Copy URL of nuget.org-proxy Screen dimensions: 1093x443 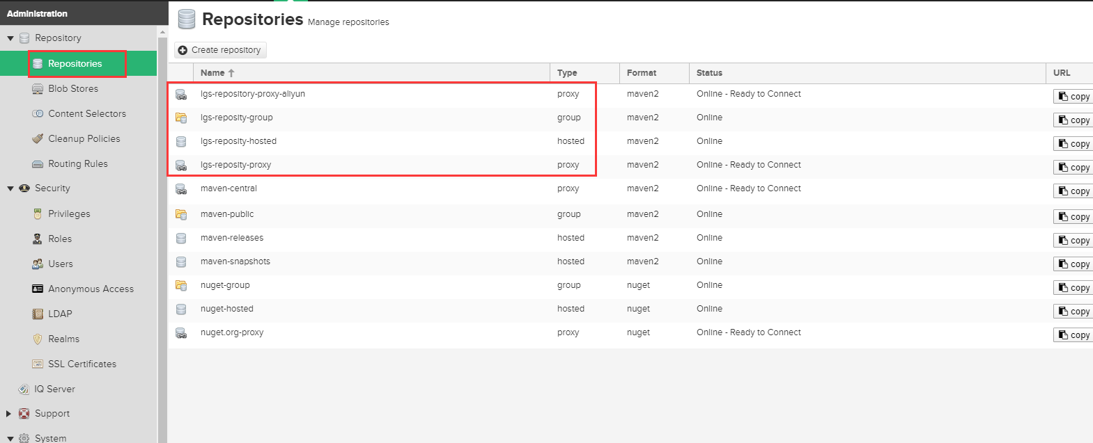point(1073,335)
